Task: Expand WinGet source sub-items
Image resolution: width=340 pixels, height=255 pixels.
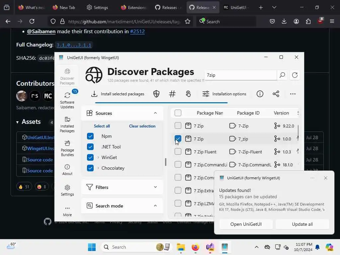Action: click(x=98, y=157)
